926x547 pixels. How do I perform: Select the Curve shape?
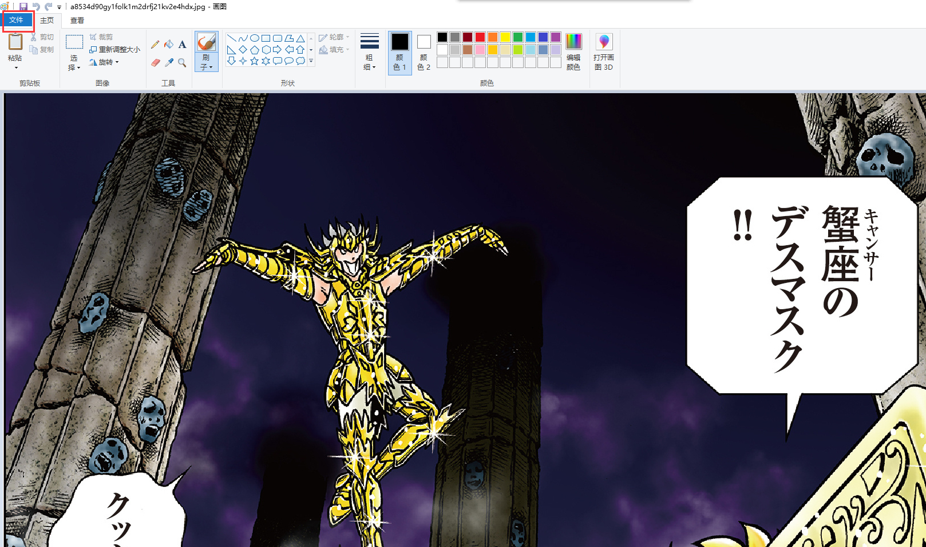[243, 38]
